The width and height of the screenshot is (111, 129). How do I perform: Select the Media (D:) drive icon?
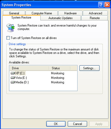click(x=13, y=82)
